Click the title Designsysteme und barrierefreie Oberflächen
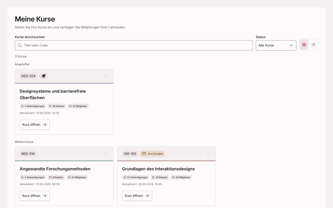Image resolution: width=333 pixels, height=208 pixels. 53,94
